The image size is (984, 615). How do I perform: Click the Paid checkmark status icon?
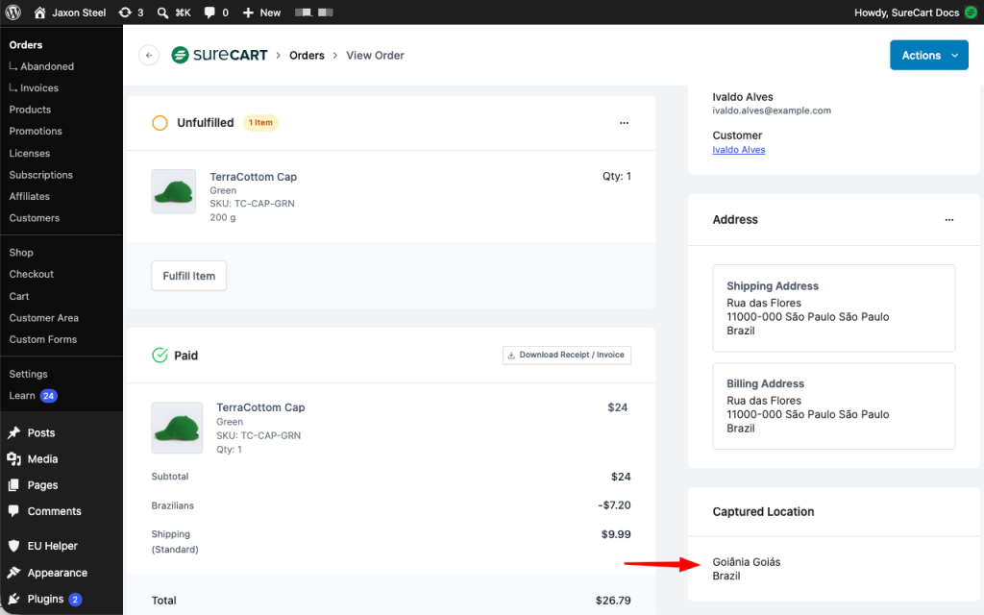click(160, 356)
